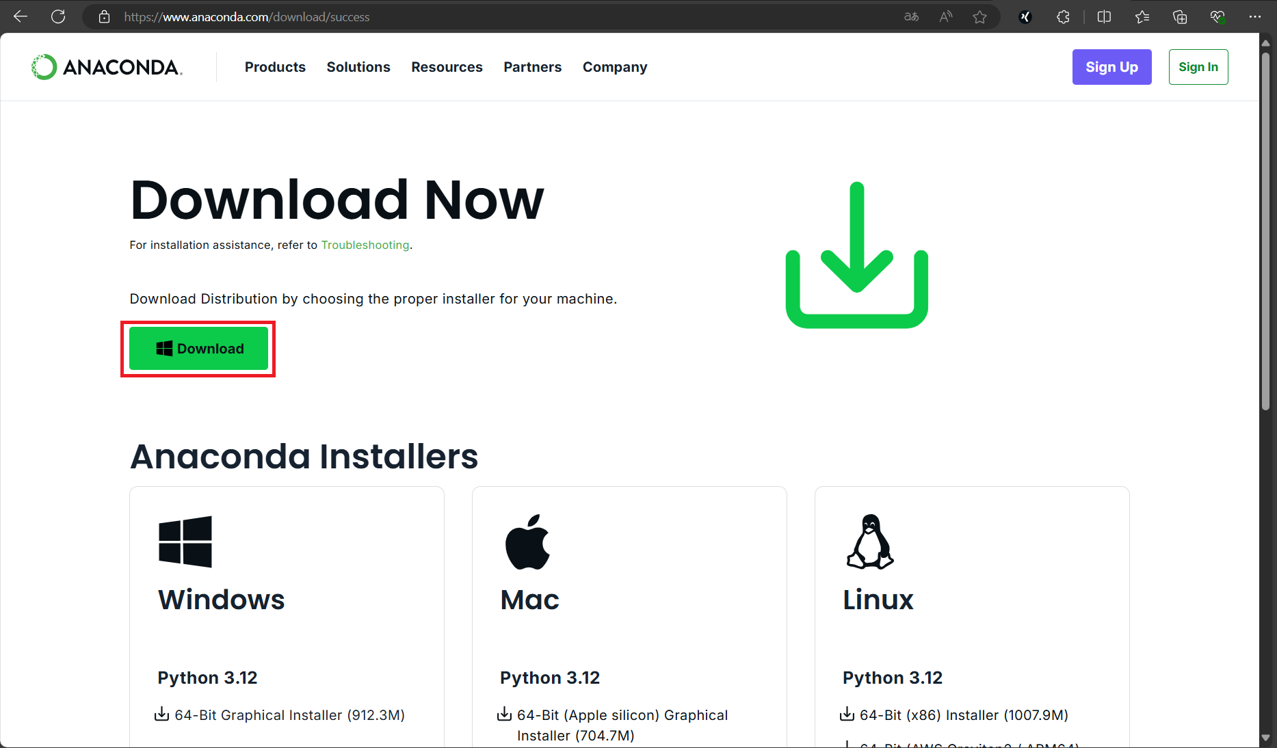Open Browser essentials heart icon
The height and width of the screenshot is (748, 1277).
[x=1217, y=17]
